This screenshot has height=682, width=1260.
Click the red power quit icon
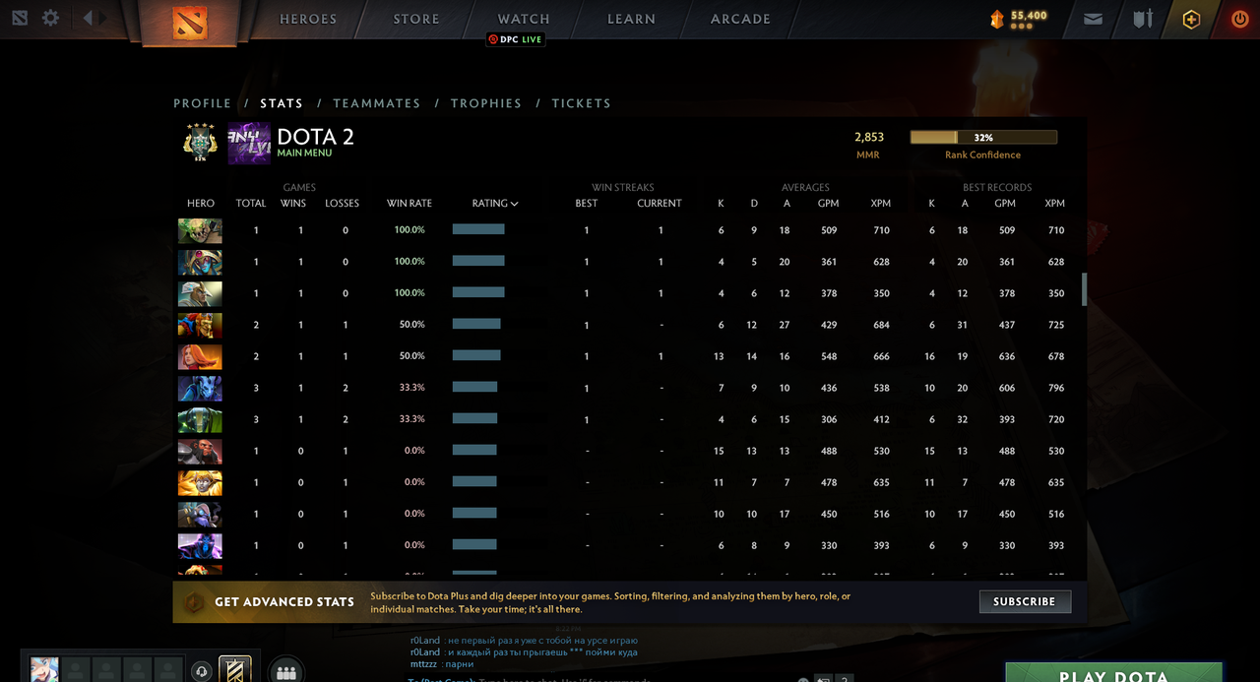pos(1239,19)
